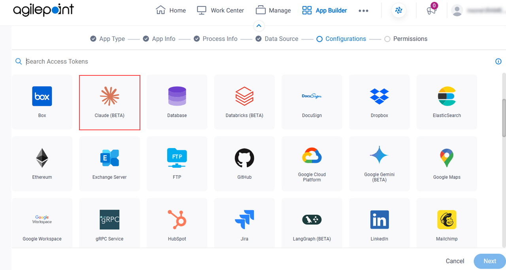
Task: Choose the Dropbox tile
Action: 379,102
